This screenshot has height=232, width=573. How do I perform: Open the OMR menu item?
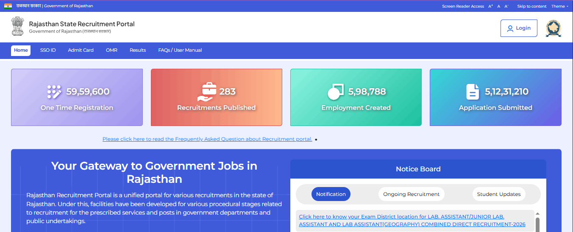point(111,50)
